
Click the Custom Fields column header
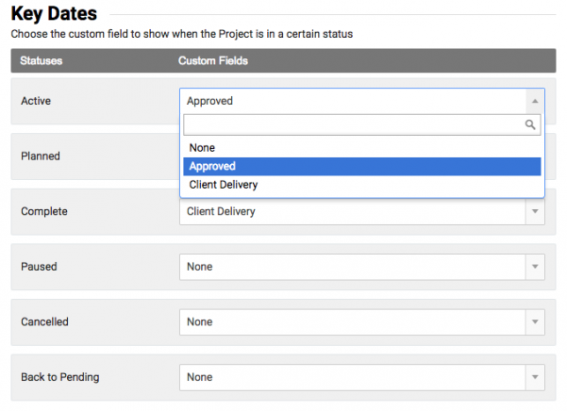click(213, 61)
